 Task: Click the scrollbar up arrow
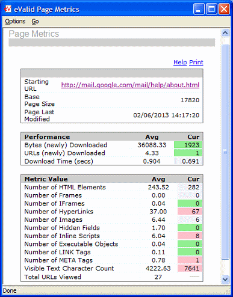click(x=225, y=32)
